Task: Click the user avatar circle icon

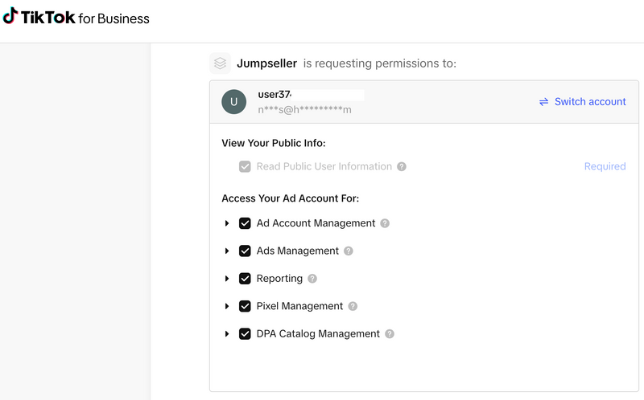Action: [233, 101]
